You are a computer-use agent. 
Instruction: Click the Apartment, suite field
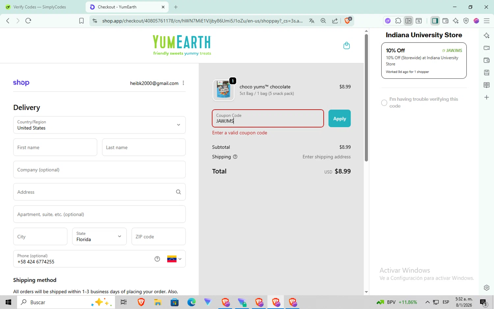(x=99, y=214)
